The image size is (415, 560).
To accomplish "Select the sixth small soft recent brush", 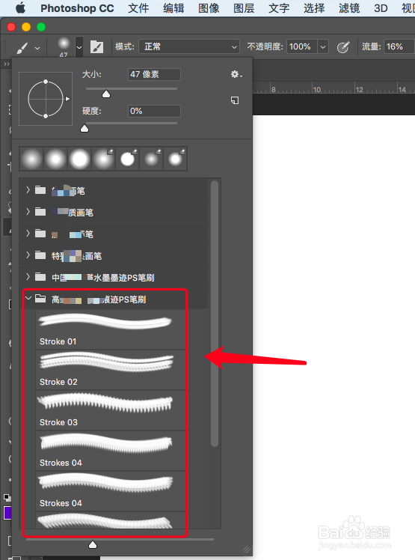I will coord(151,159).
